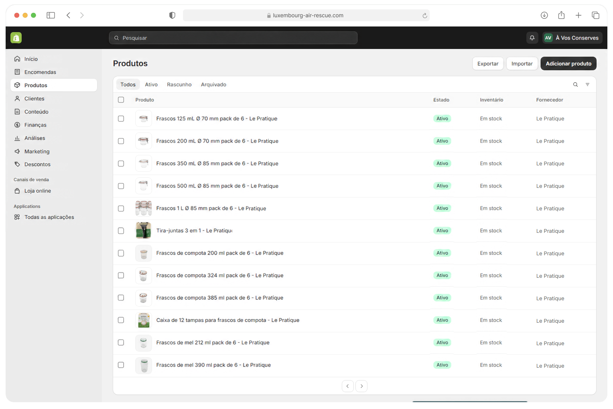Open the sort and filter icon
Image resolution: width=613 pixels, height=409 pixels.
(587, 85)
